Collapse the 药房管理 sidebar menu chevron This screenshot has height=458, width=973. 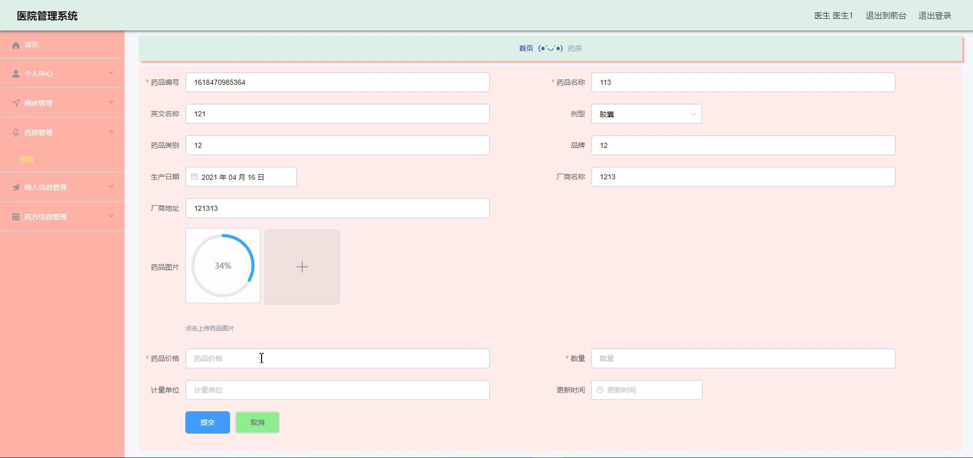(x=111, y=132)
